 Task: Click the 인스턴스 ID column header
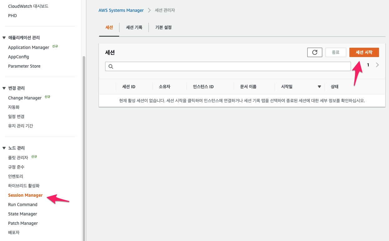coord(203,87)
